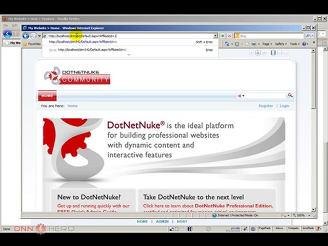This screenshot has width=328, height=246.
Task: Click the 'private' status bar label in Firefox
Action: tap(235, 228)
